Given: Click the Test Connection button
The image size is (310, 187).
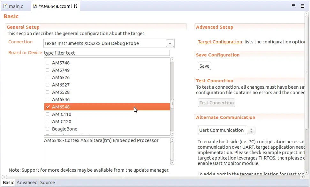Looking at the screenshot, I should click(216, 103).
